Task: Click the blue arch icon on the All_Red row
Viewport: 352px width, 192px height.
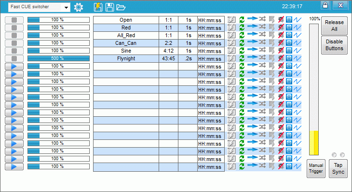Action: point(289,35)
